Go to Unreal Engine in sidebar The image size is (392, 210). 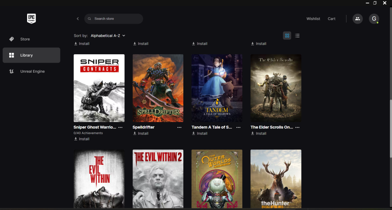[x=32, y=72]
